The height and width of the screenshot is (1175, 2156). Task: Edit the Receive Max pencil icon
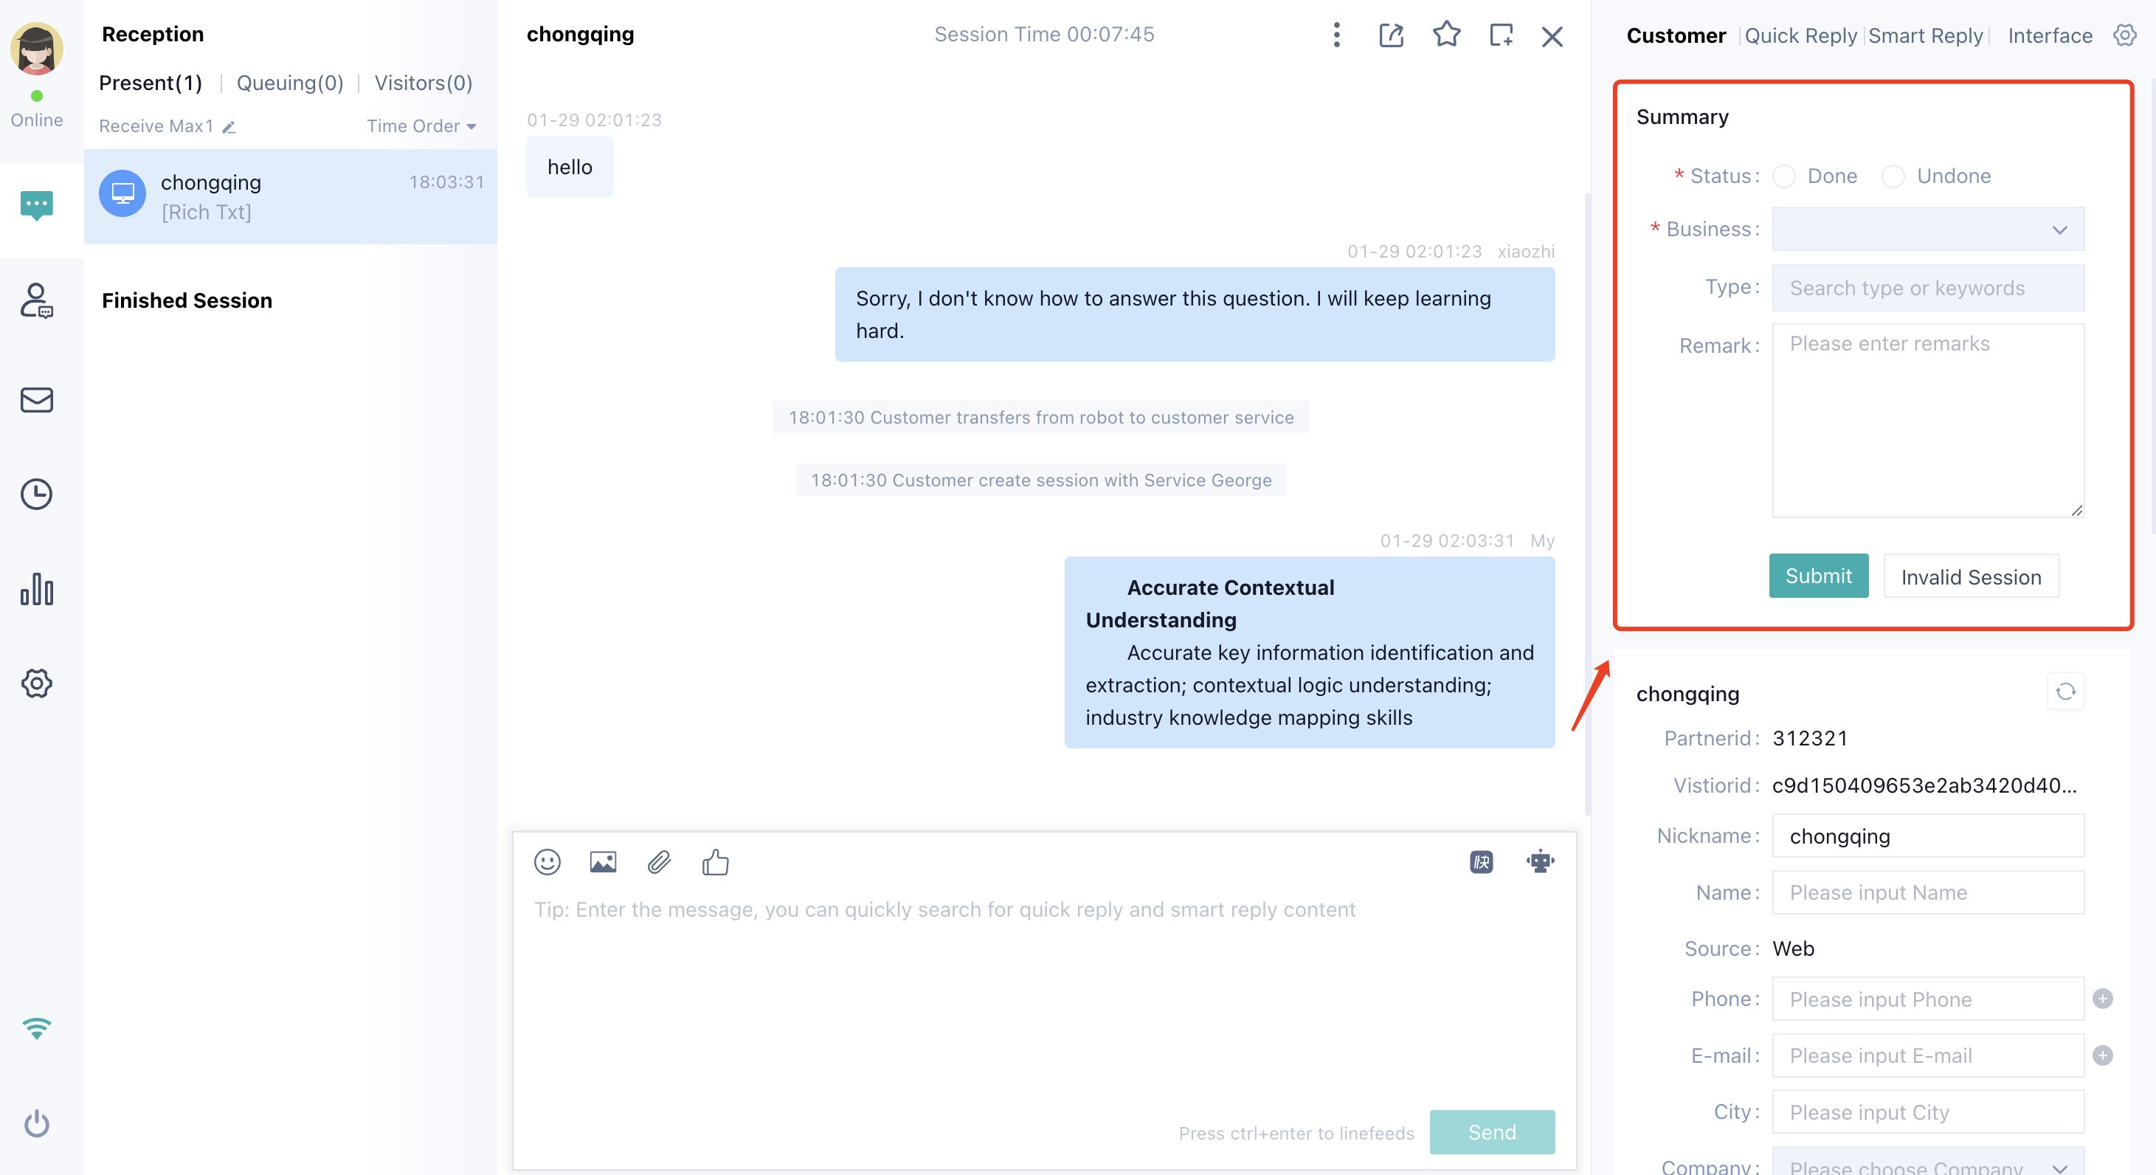point(229,127)
